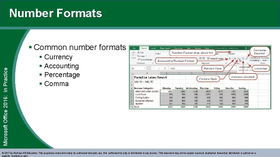
Task: Select the Room and Cabin Rentals cell
Action: 147,91
